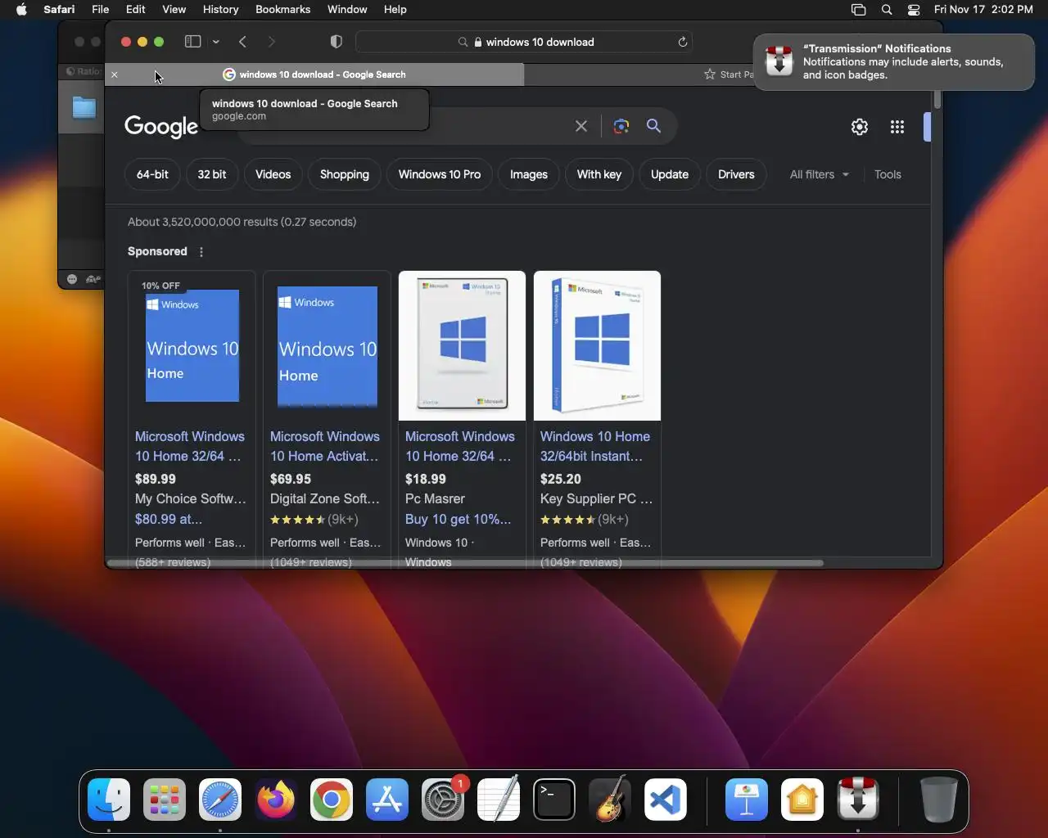Open sidebar options dropdown chevron
This screenshot has height=838, width=1048.
coord(216,42)
